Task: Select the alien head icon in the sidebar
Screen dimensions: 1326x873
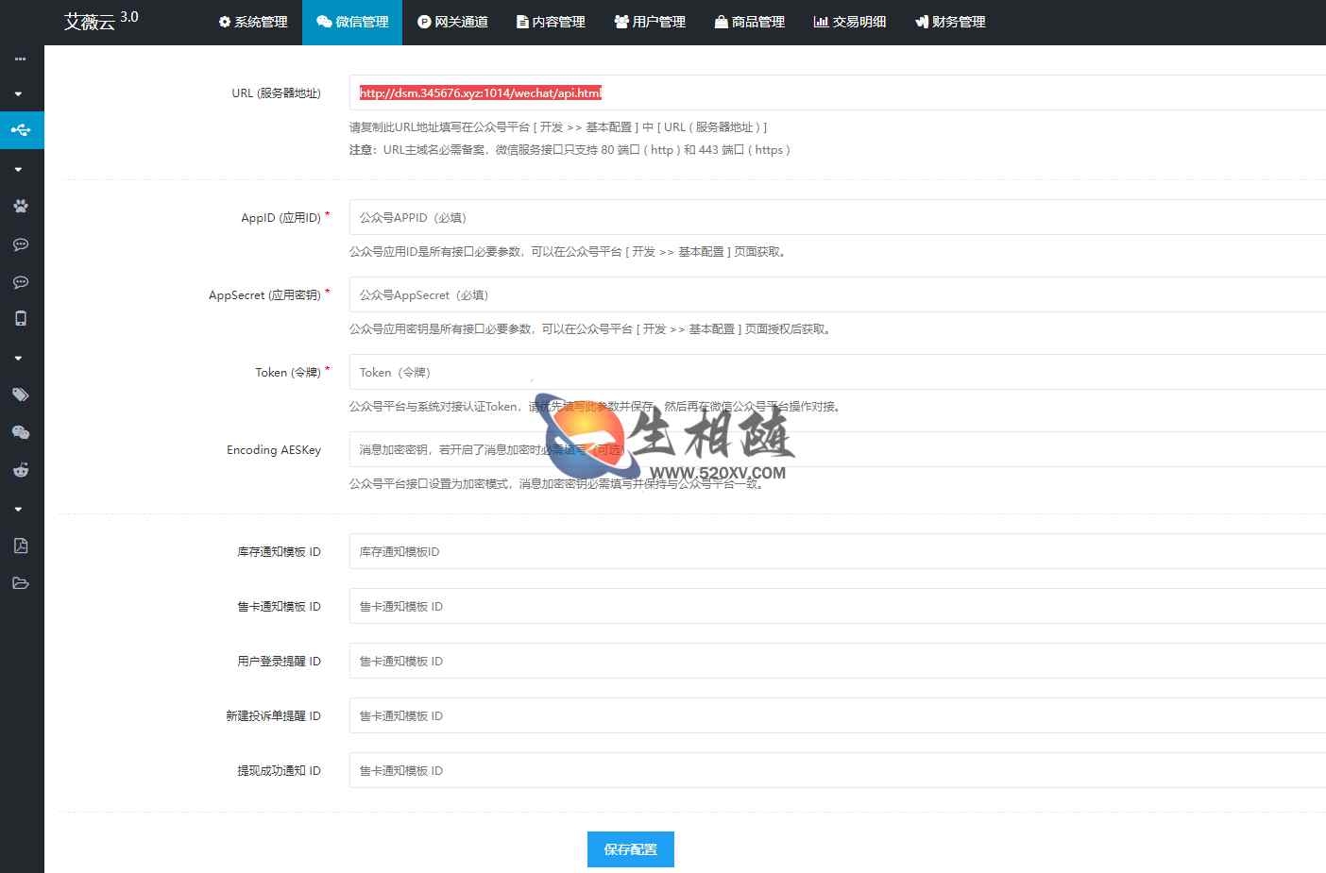Action: pyautogui.click(x=21, y=470)
